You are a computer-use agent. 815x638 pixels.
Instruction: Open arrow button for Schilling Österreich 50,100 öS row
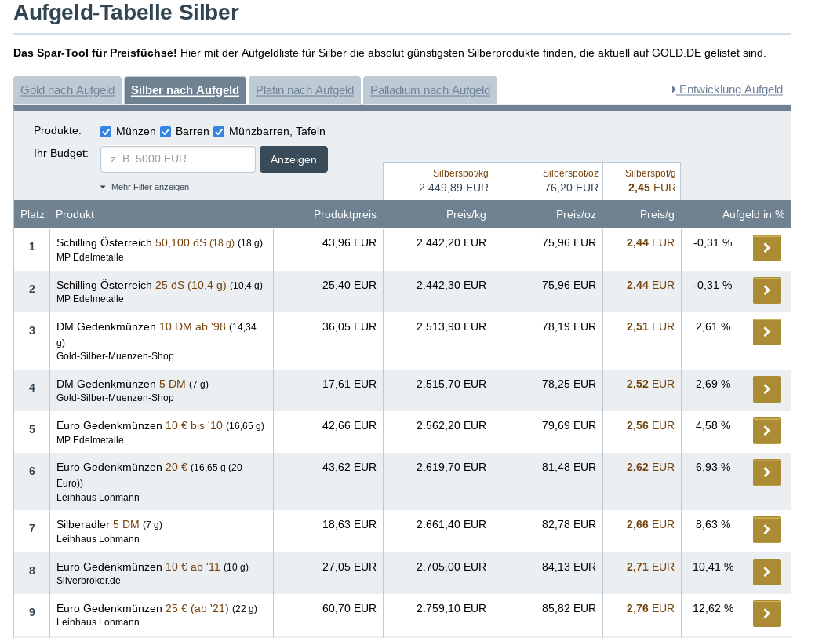tap(766, 248)
